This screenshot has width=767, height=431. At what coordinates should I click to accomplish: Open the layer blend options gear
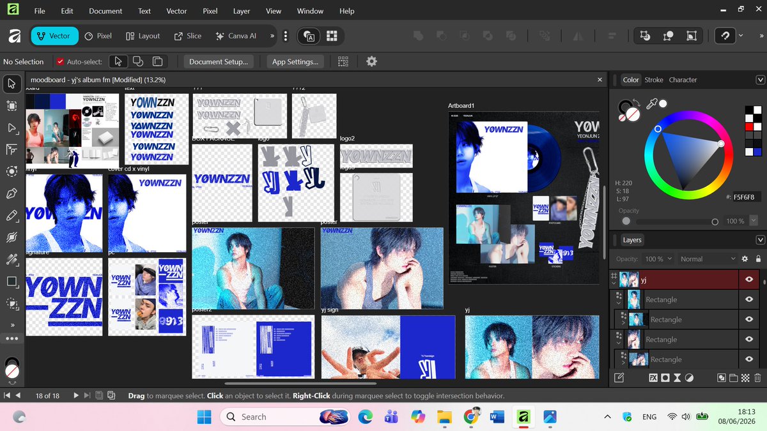click(x=745, y=259)
